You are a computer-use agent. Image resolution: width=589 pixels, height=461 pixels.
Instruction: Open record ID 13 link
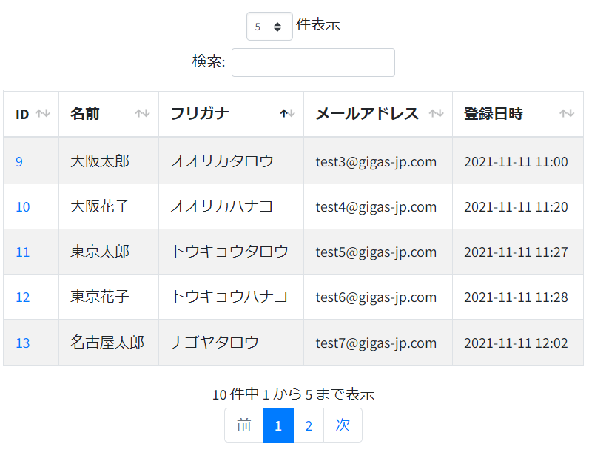coord(22,343)
